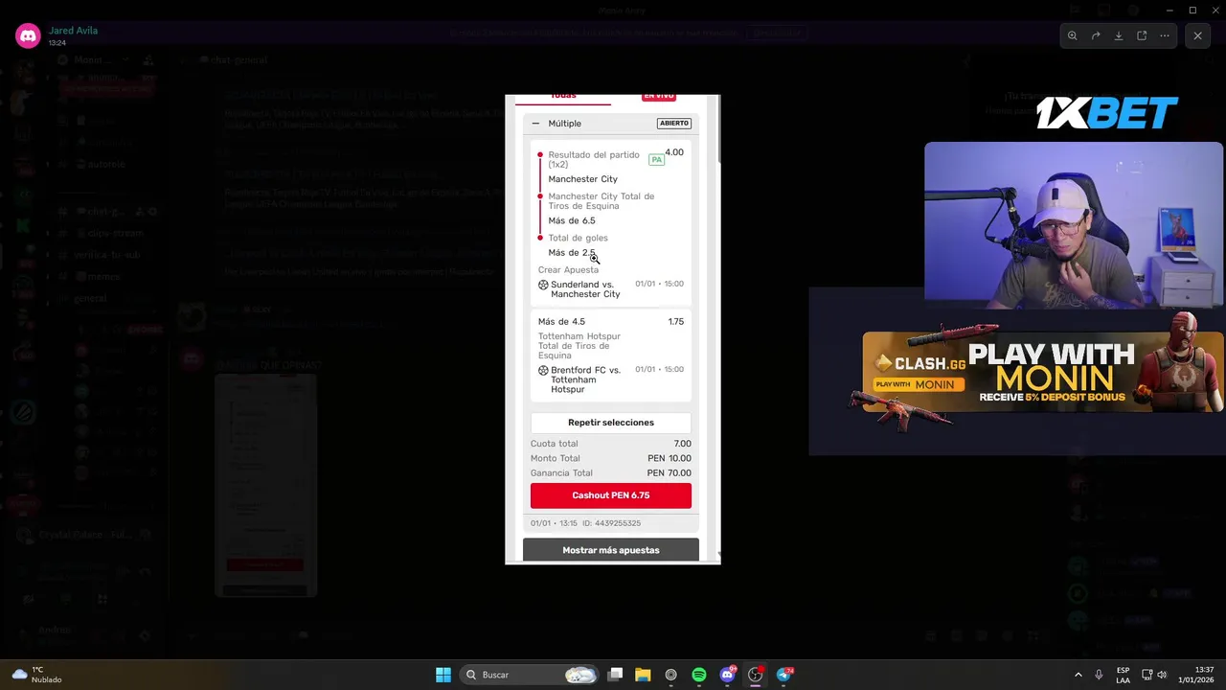Open Discord from the taskbar
1226x690 pixels.
pos(727,675)
